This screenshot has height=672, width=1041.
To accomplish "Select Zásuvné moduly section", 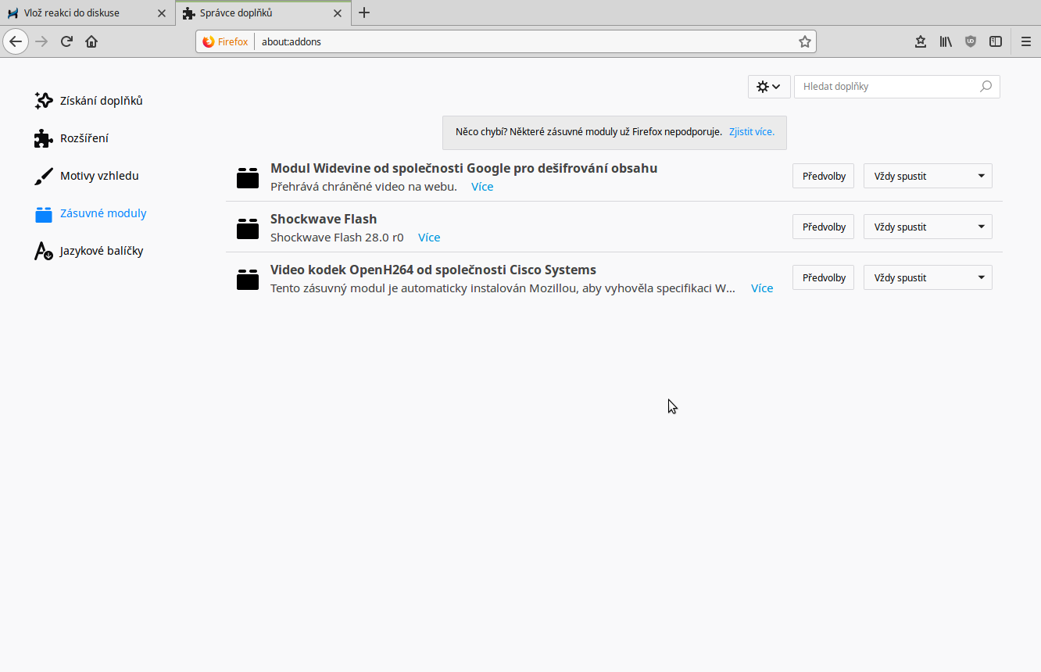I will [x=103, y=213].
